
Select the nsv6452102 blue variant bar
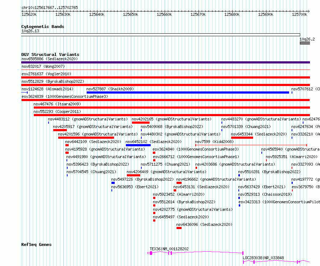point(138,145)
